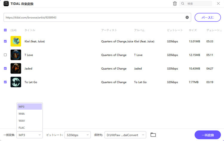Viewport: 224px width, 141px height.
Task: Click the ビットレート column header
Action: (175, 30)
